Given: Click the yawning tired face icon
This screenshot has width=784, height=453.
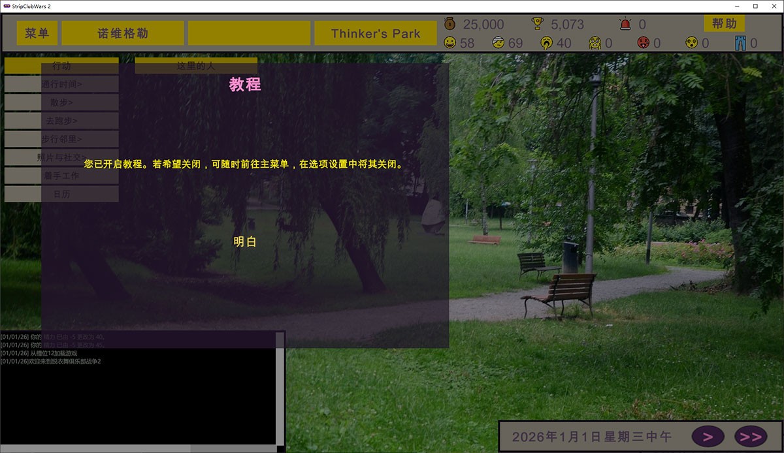Looking at the screenshot, I should pos(546,43).
